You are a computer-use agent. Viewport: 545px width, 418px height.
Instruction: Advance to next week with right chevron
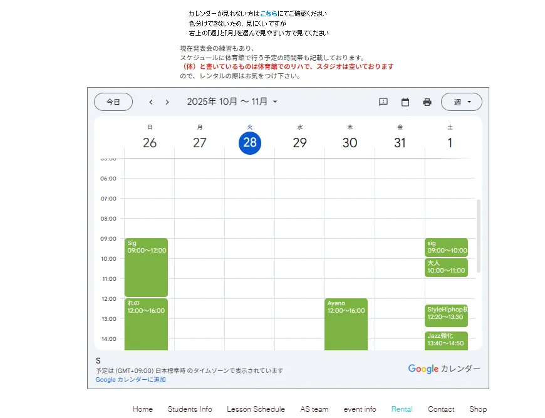click(167, 102)
